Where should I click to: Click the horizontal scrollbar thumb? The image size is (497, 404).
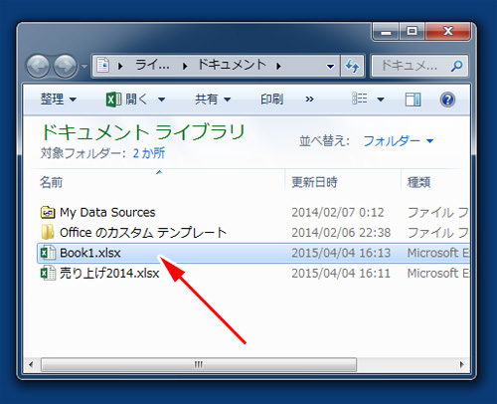[x=199, y=364]
